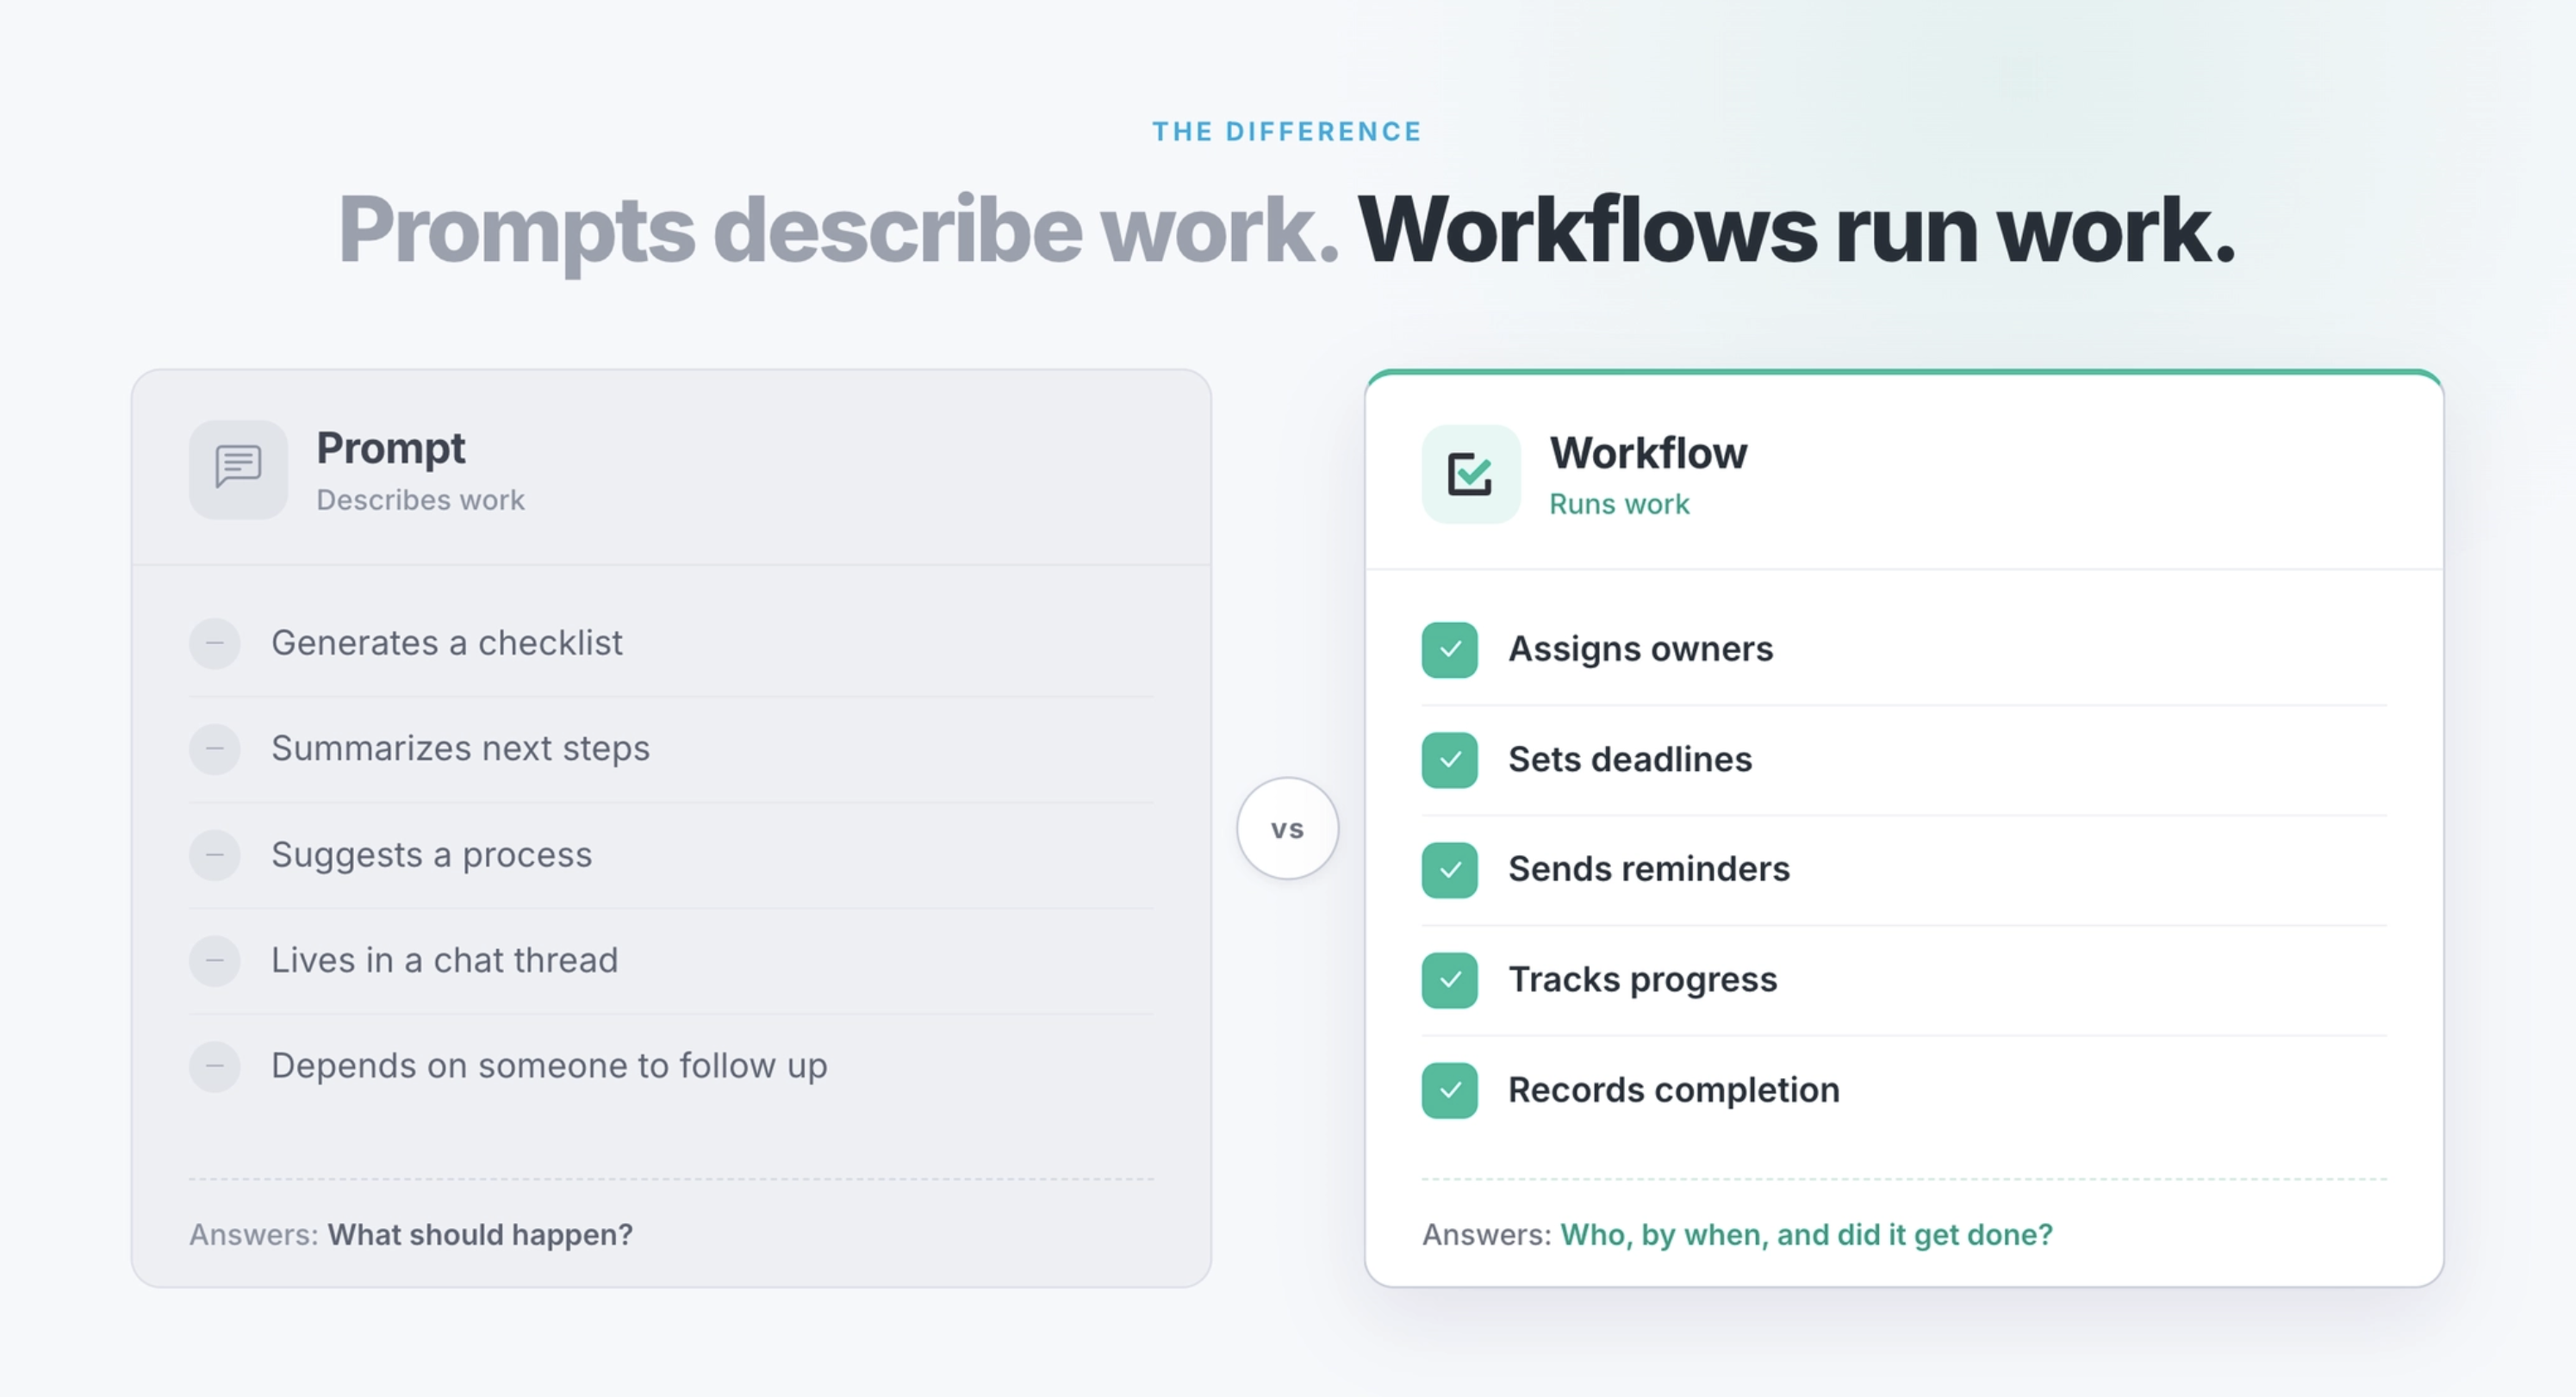
Task: Toggle the Sends reminders green checkbox
Action: (1450, 870)
